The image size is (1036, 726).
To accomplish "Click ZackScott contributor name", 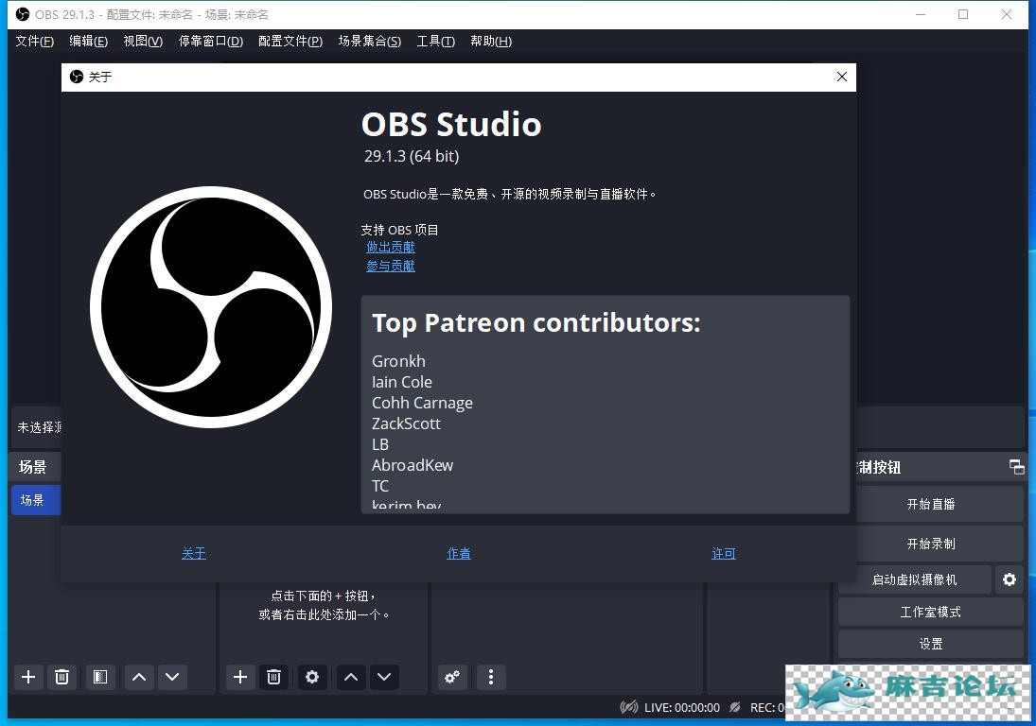I will click(x=406, y=423).
